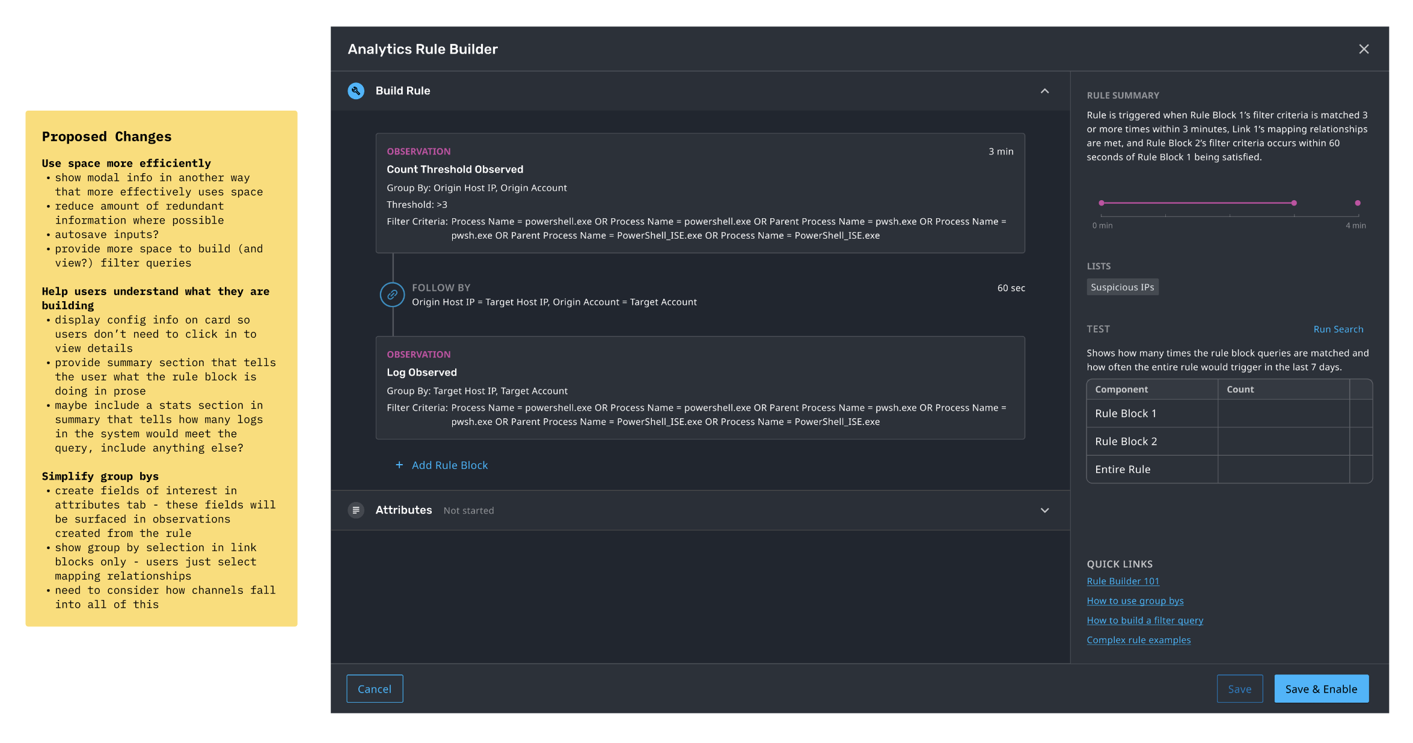Click the Cancel button
The width and height of the screenshot is (1413, 743).
(x=375, y=689)
